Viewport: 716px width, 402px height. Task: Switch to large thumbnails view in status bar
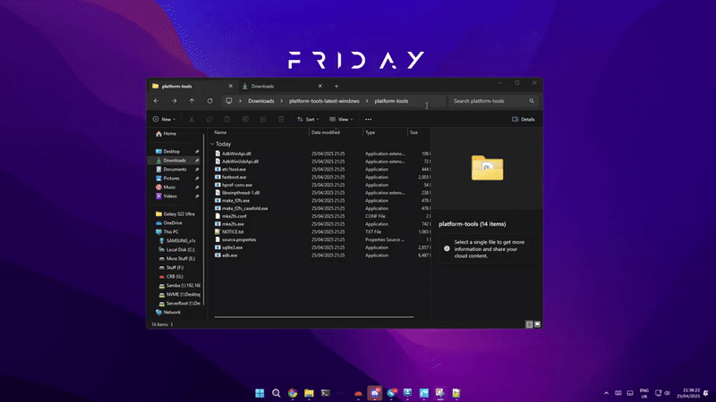coord(537,324)
